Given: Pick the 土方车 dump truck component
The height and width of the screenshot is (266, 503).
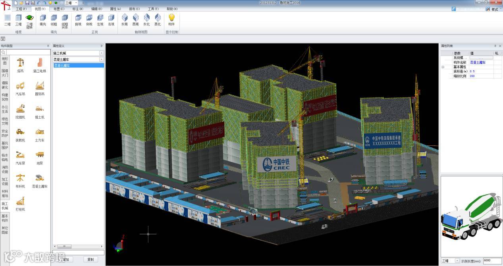Looking at the screenshot, I should [40, 135].
